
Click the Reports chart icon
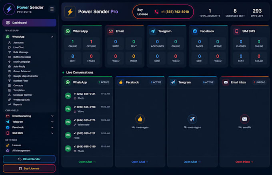point(9,104)
